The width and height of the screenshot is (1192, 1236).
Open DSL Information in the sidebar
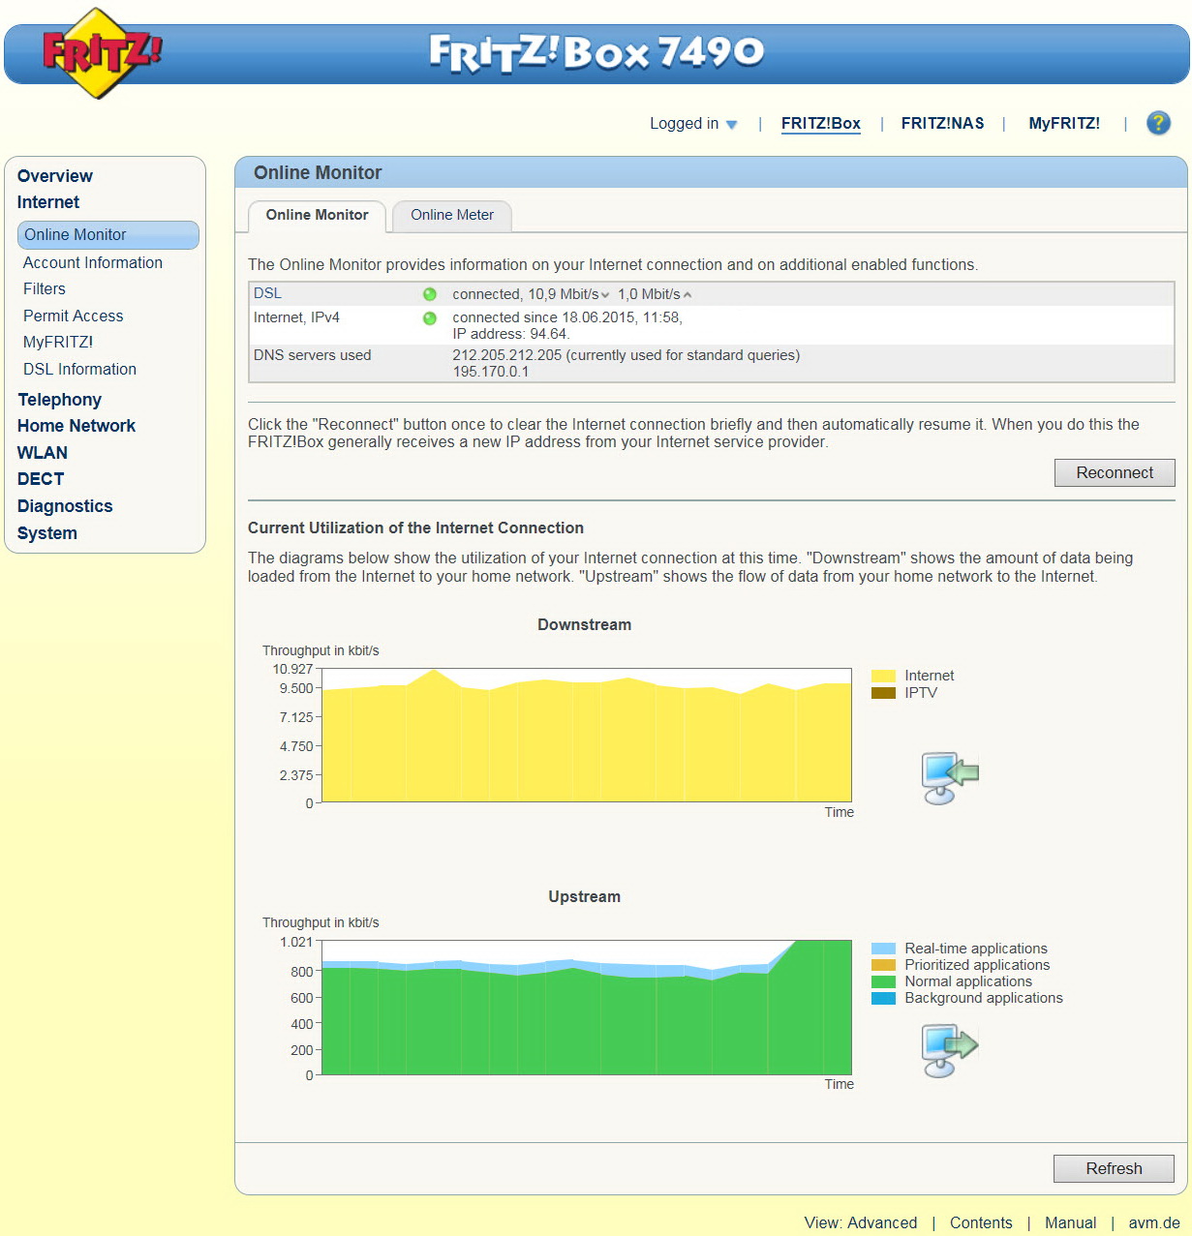[80, 370]
